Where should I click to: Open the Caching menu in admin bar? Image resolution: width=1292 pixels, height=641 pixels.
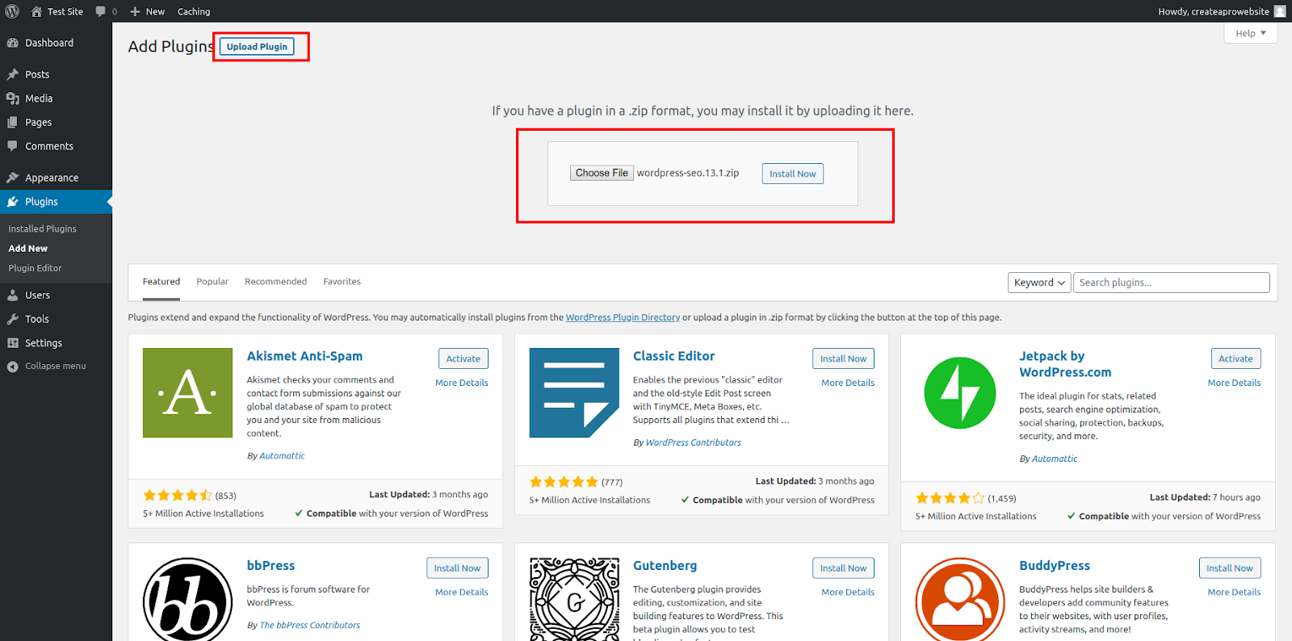[x=194, y=11]
